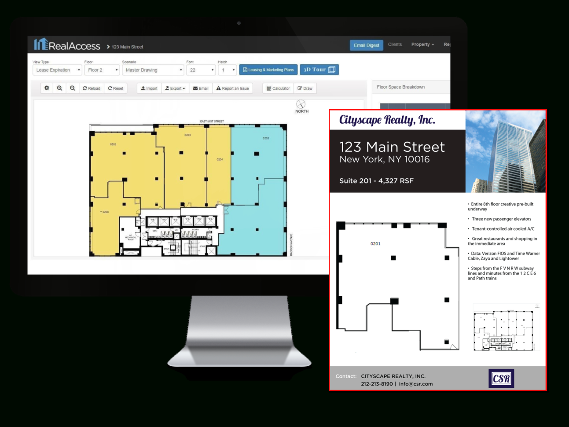569x427 pixels.
Task: Activate the Draw tool
Action: pos(305,88)
